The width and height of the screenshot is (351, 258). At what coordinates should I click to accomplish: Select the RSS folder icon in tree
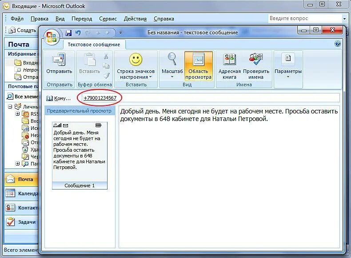tap(25, 114)
